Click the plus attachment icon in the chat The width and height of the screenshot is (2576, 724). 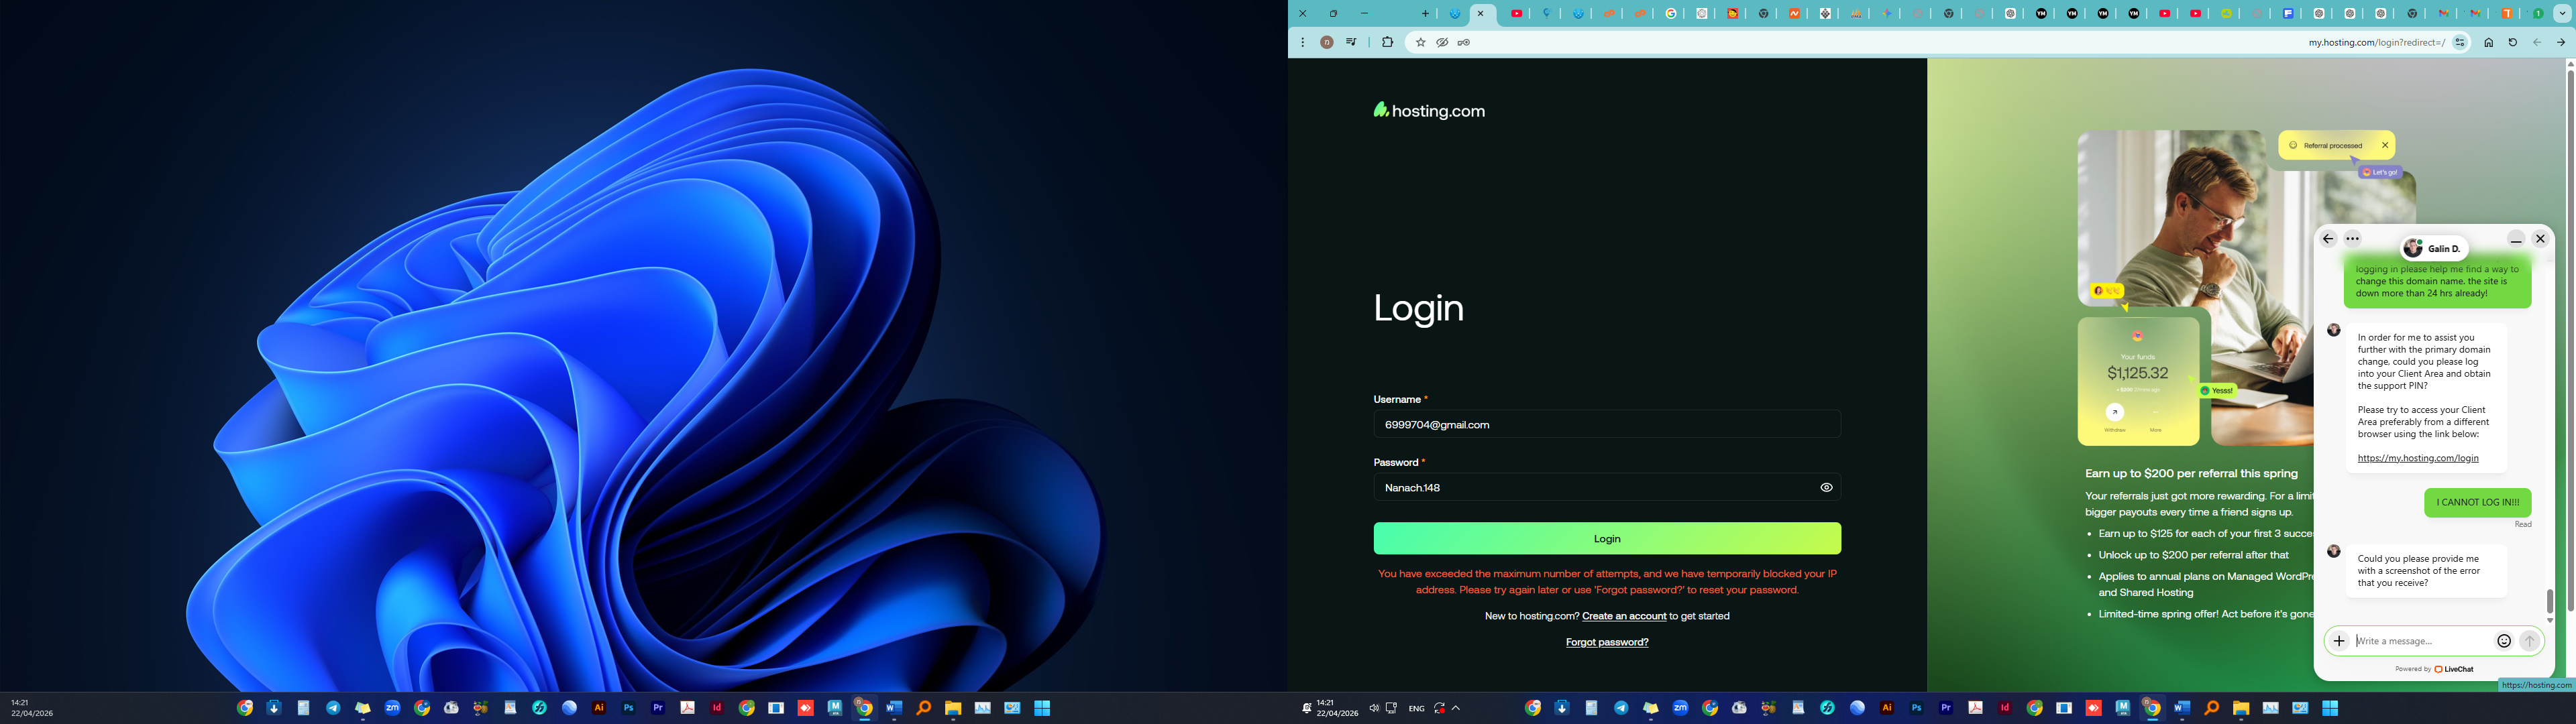2339,641
